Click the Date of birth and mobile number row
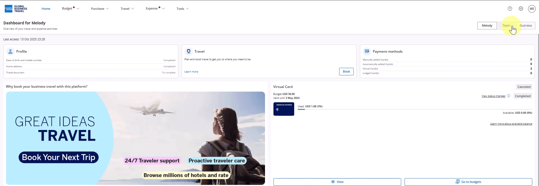The width and height of the screenshot is (539, 186). pyautogui.click(x=91, y=60)
